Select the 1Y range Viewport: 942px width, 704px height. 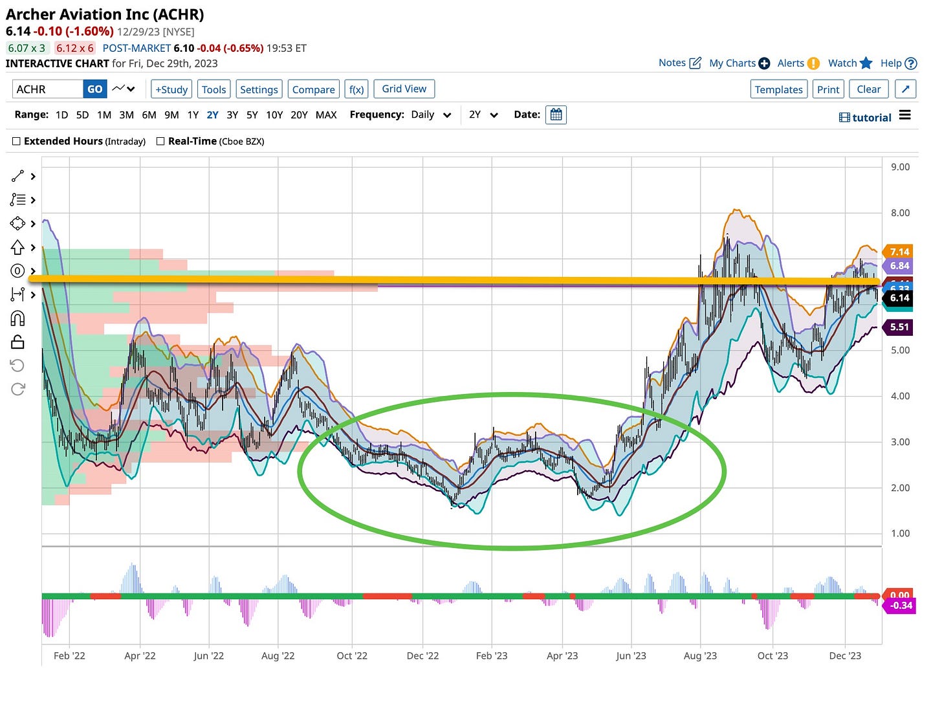point(193,115)
